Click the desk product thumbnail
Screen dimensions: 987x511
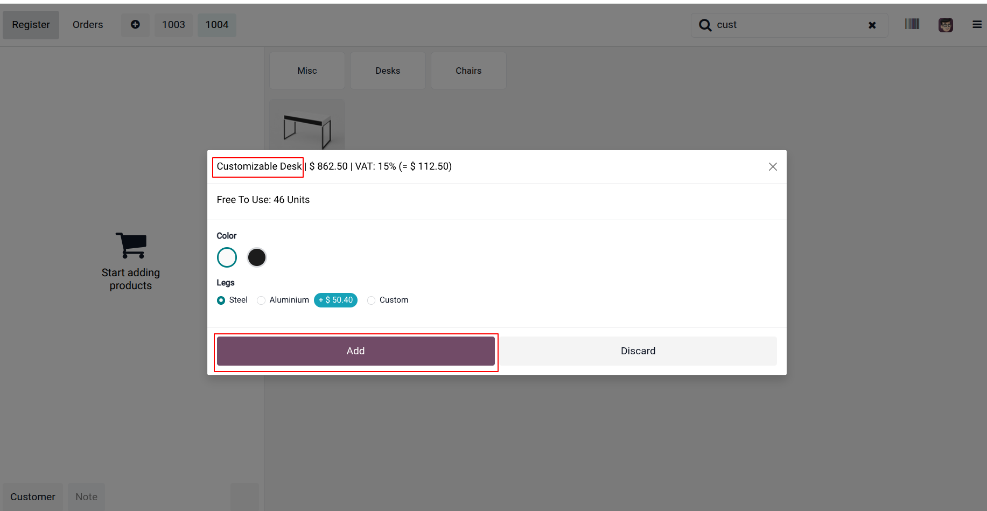pyautogui.click(x=307, y=125)
